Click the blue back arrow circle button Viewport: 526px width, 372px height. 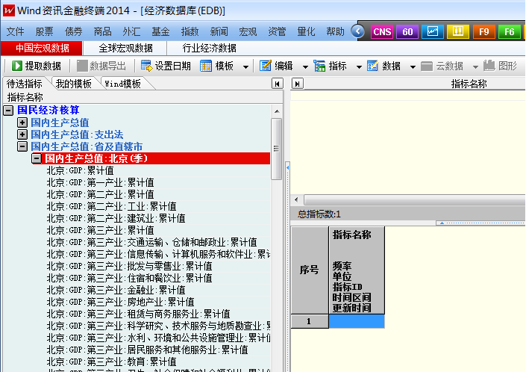[357, 31]
